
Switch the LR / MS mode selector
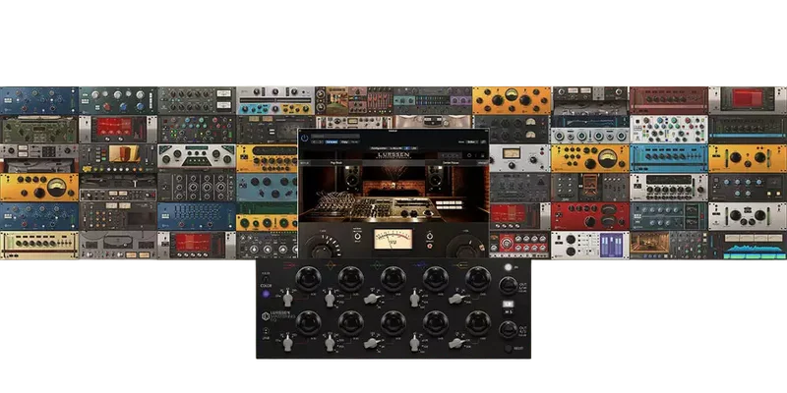coord(508,308)
